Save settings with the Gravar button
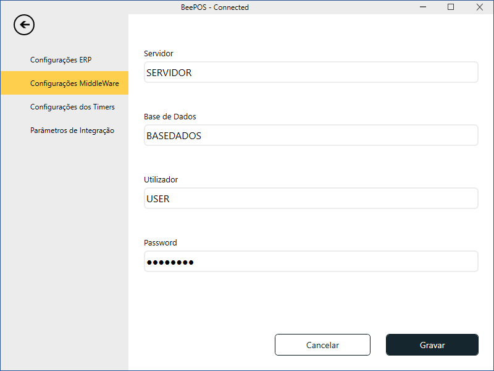This screenshot has width=494, height=371. click(432, 345)
